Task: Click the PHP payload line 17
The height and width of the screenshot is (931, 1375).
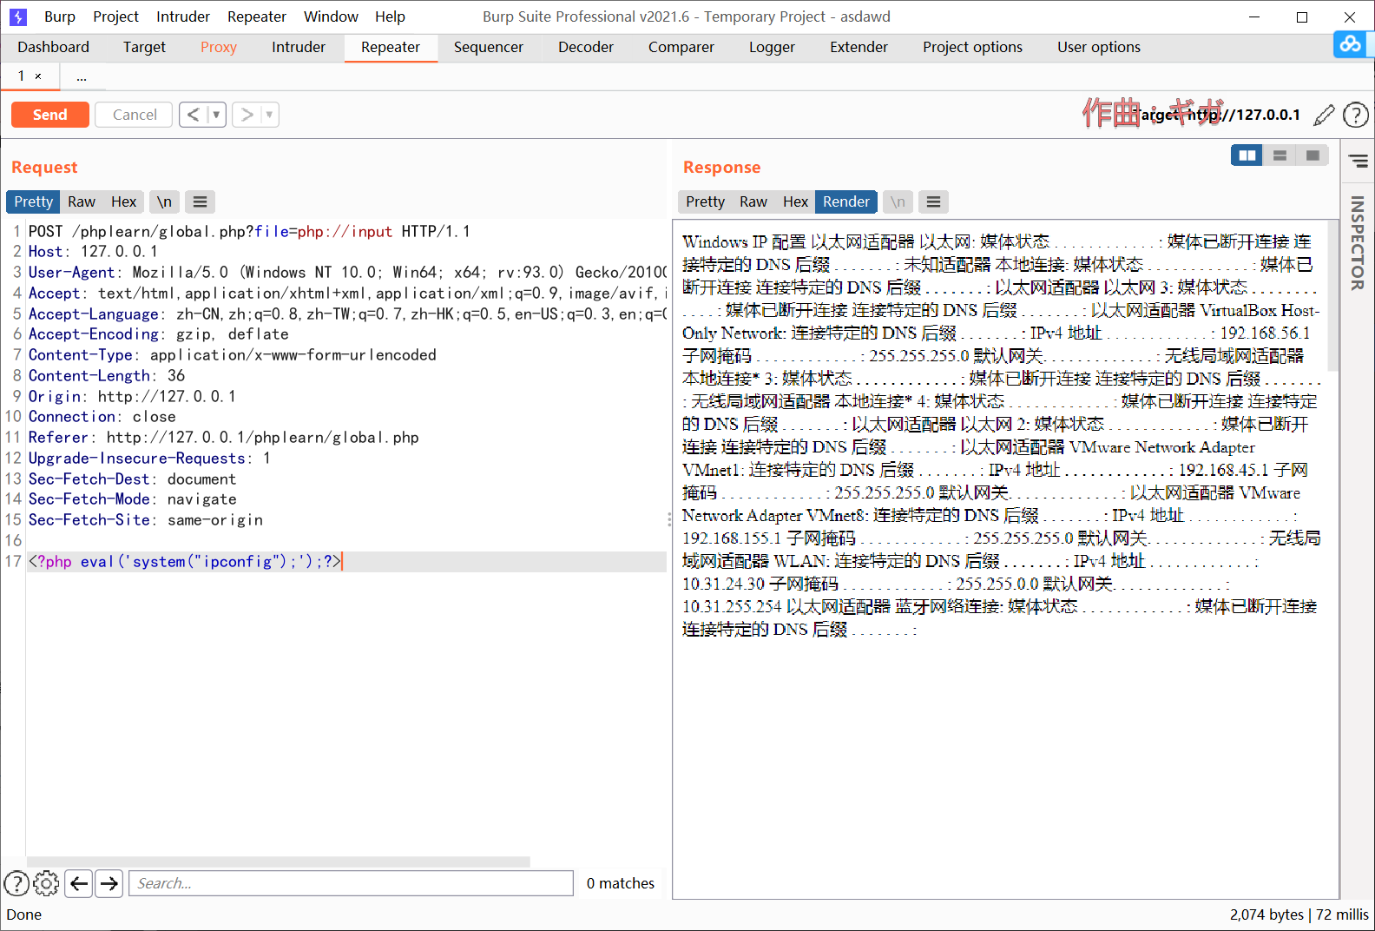Action: pyautogui.click(x=347, y=561)
